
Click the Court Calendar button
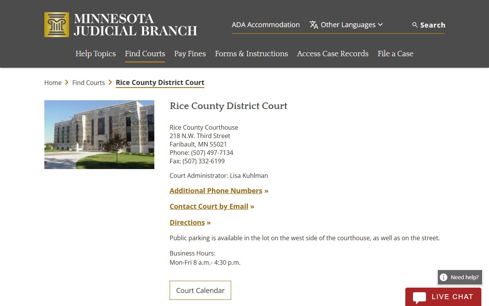click(200, 290)
